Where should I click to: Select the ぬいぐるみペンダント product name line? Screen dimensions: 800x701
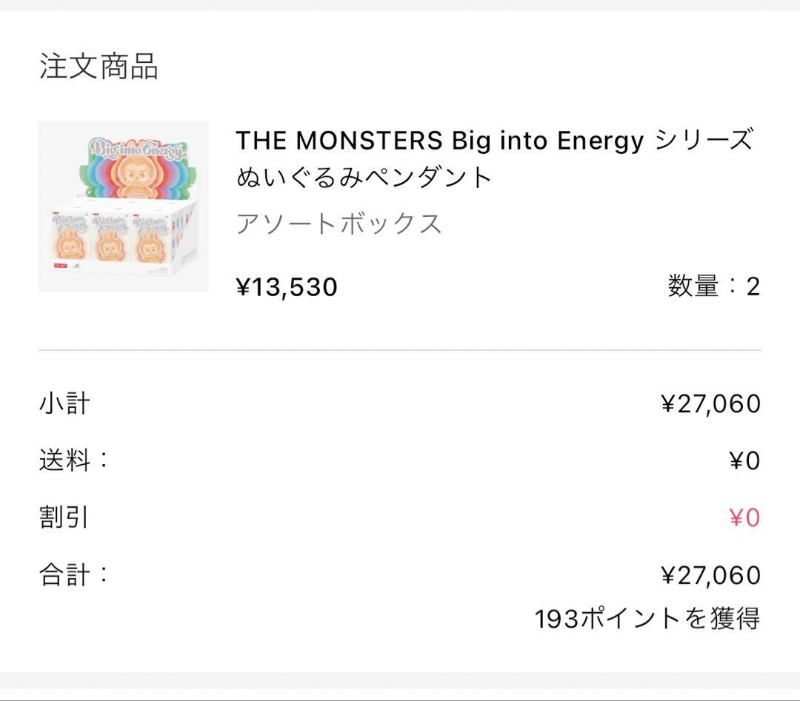click(x=364, y=178)
